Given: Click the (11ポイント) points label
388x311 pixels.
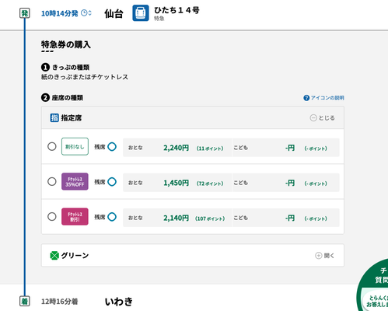Looking at the screenshot, I should point(210,149).
